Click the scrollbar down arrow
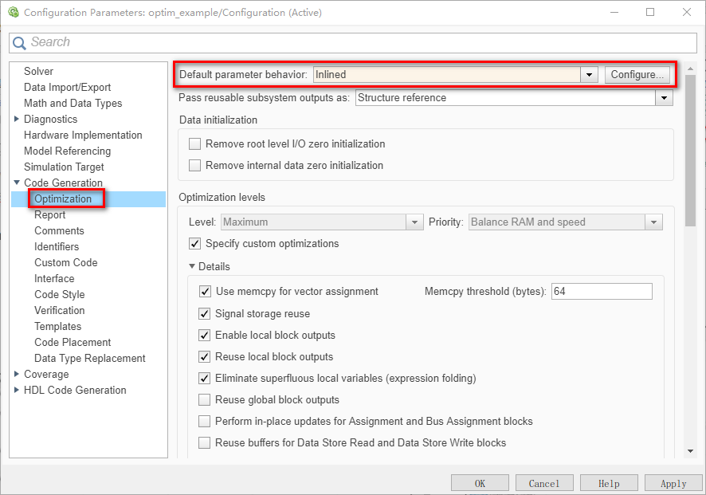Image resolution: width=706 pixels, height=495 pixels. point(690,451)
